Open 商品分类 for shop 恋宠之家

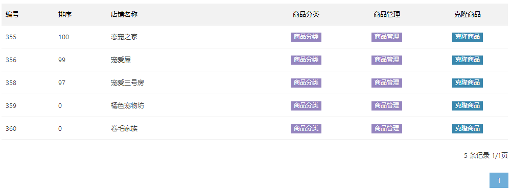pyautogui.click(x=306, y=37)
